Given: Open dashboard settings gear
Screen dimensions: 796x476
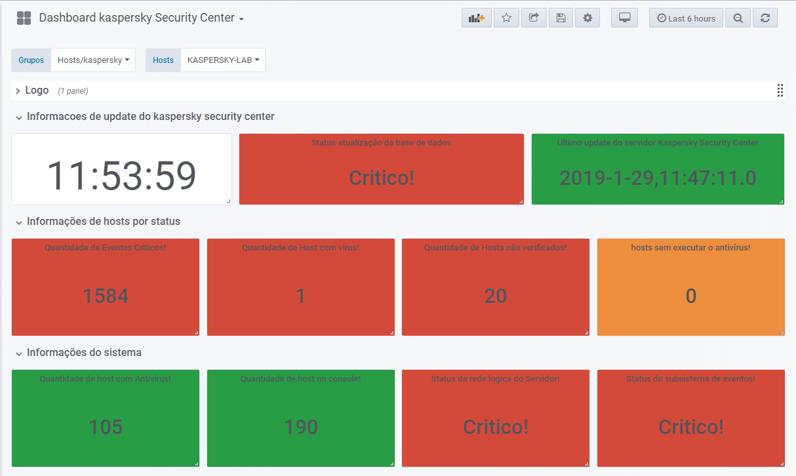Looking at the screenshot, I should point(587,18).
